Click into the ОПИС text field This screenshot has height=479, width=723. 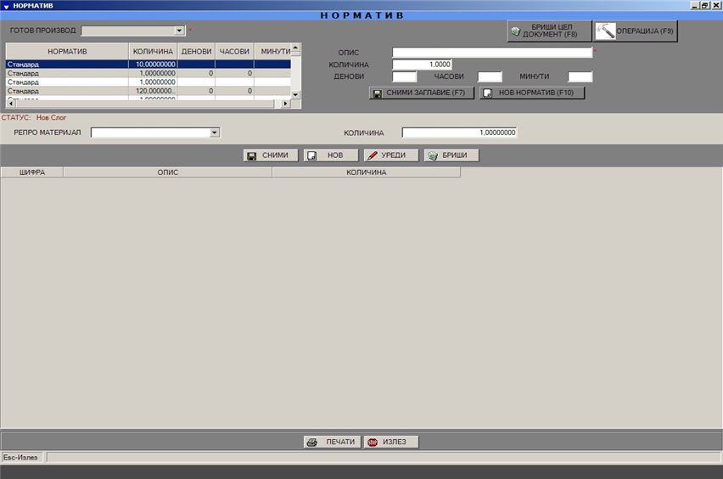pos(491,52)
